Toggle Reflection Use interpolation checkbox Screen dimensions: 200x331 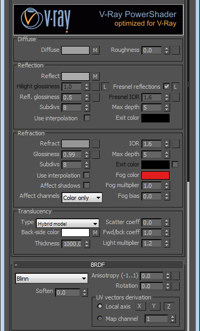[x=87, y=118]
